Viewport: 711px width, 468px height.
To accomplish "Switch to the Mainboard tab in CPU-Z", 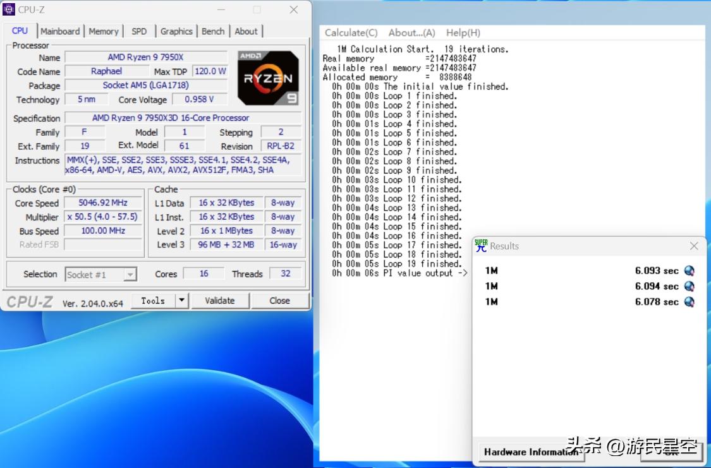I will tap(60, 30).
